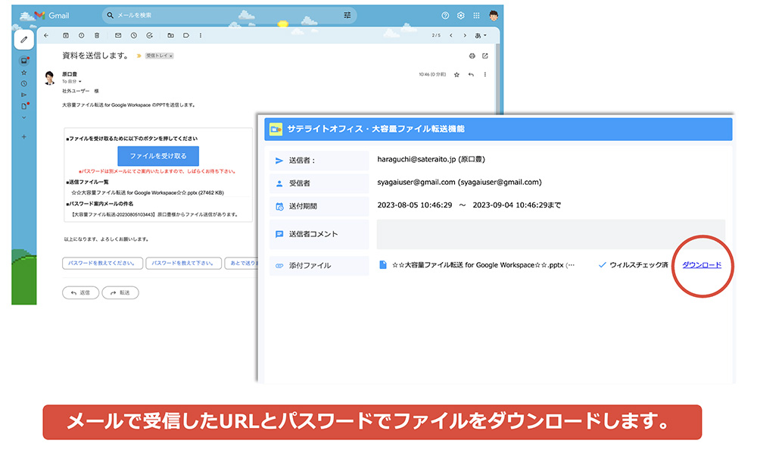Click the ファイルを受け取る button
This screenshot has width=757, height=456.
point(158,156)
